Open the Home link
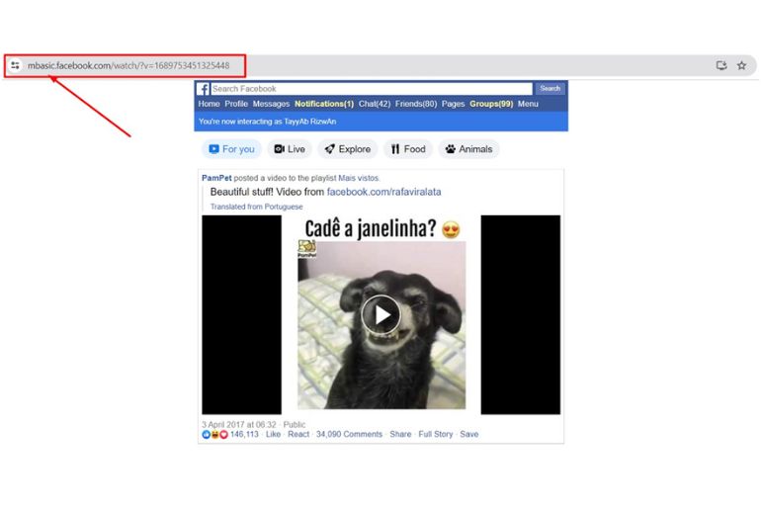This screenshot has height=507, width=761. [x=209, y=104]
